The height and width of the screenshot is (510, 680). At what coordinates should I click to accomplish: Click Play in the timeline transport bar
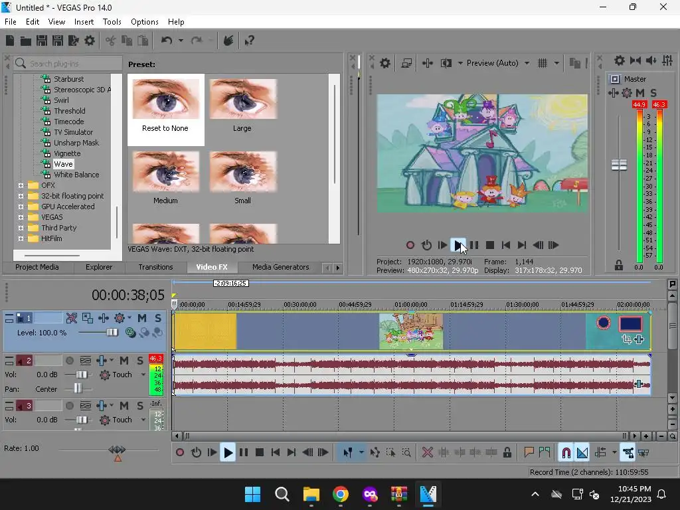point(228,453)
